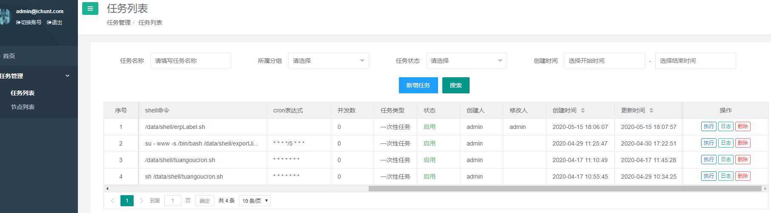Screen dimensions: 771x213
Task: Click 日志 for erpLabel.sh row
Action: (726, 126)
